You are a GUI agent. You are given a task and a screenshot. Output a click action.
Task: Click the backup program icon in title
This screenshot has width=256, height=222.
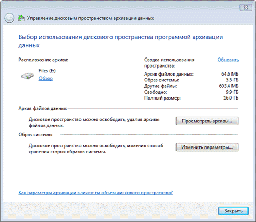[21, 18]
